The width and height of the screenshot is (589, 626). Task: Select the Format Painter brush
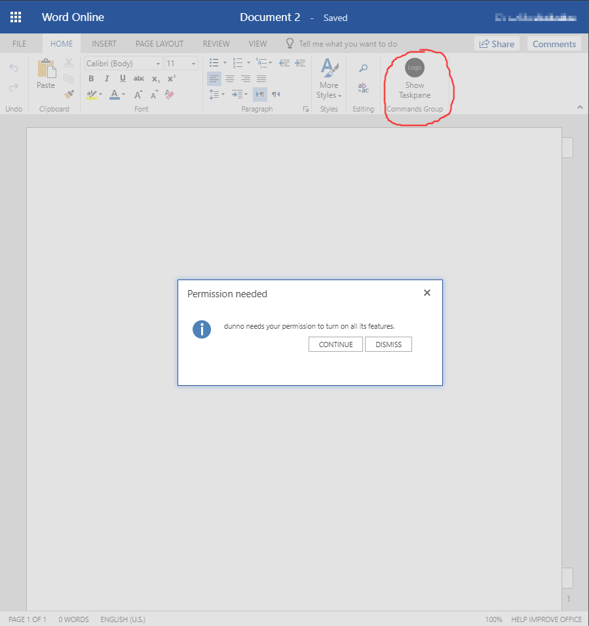tap(69, 94)
